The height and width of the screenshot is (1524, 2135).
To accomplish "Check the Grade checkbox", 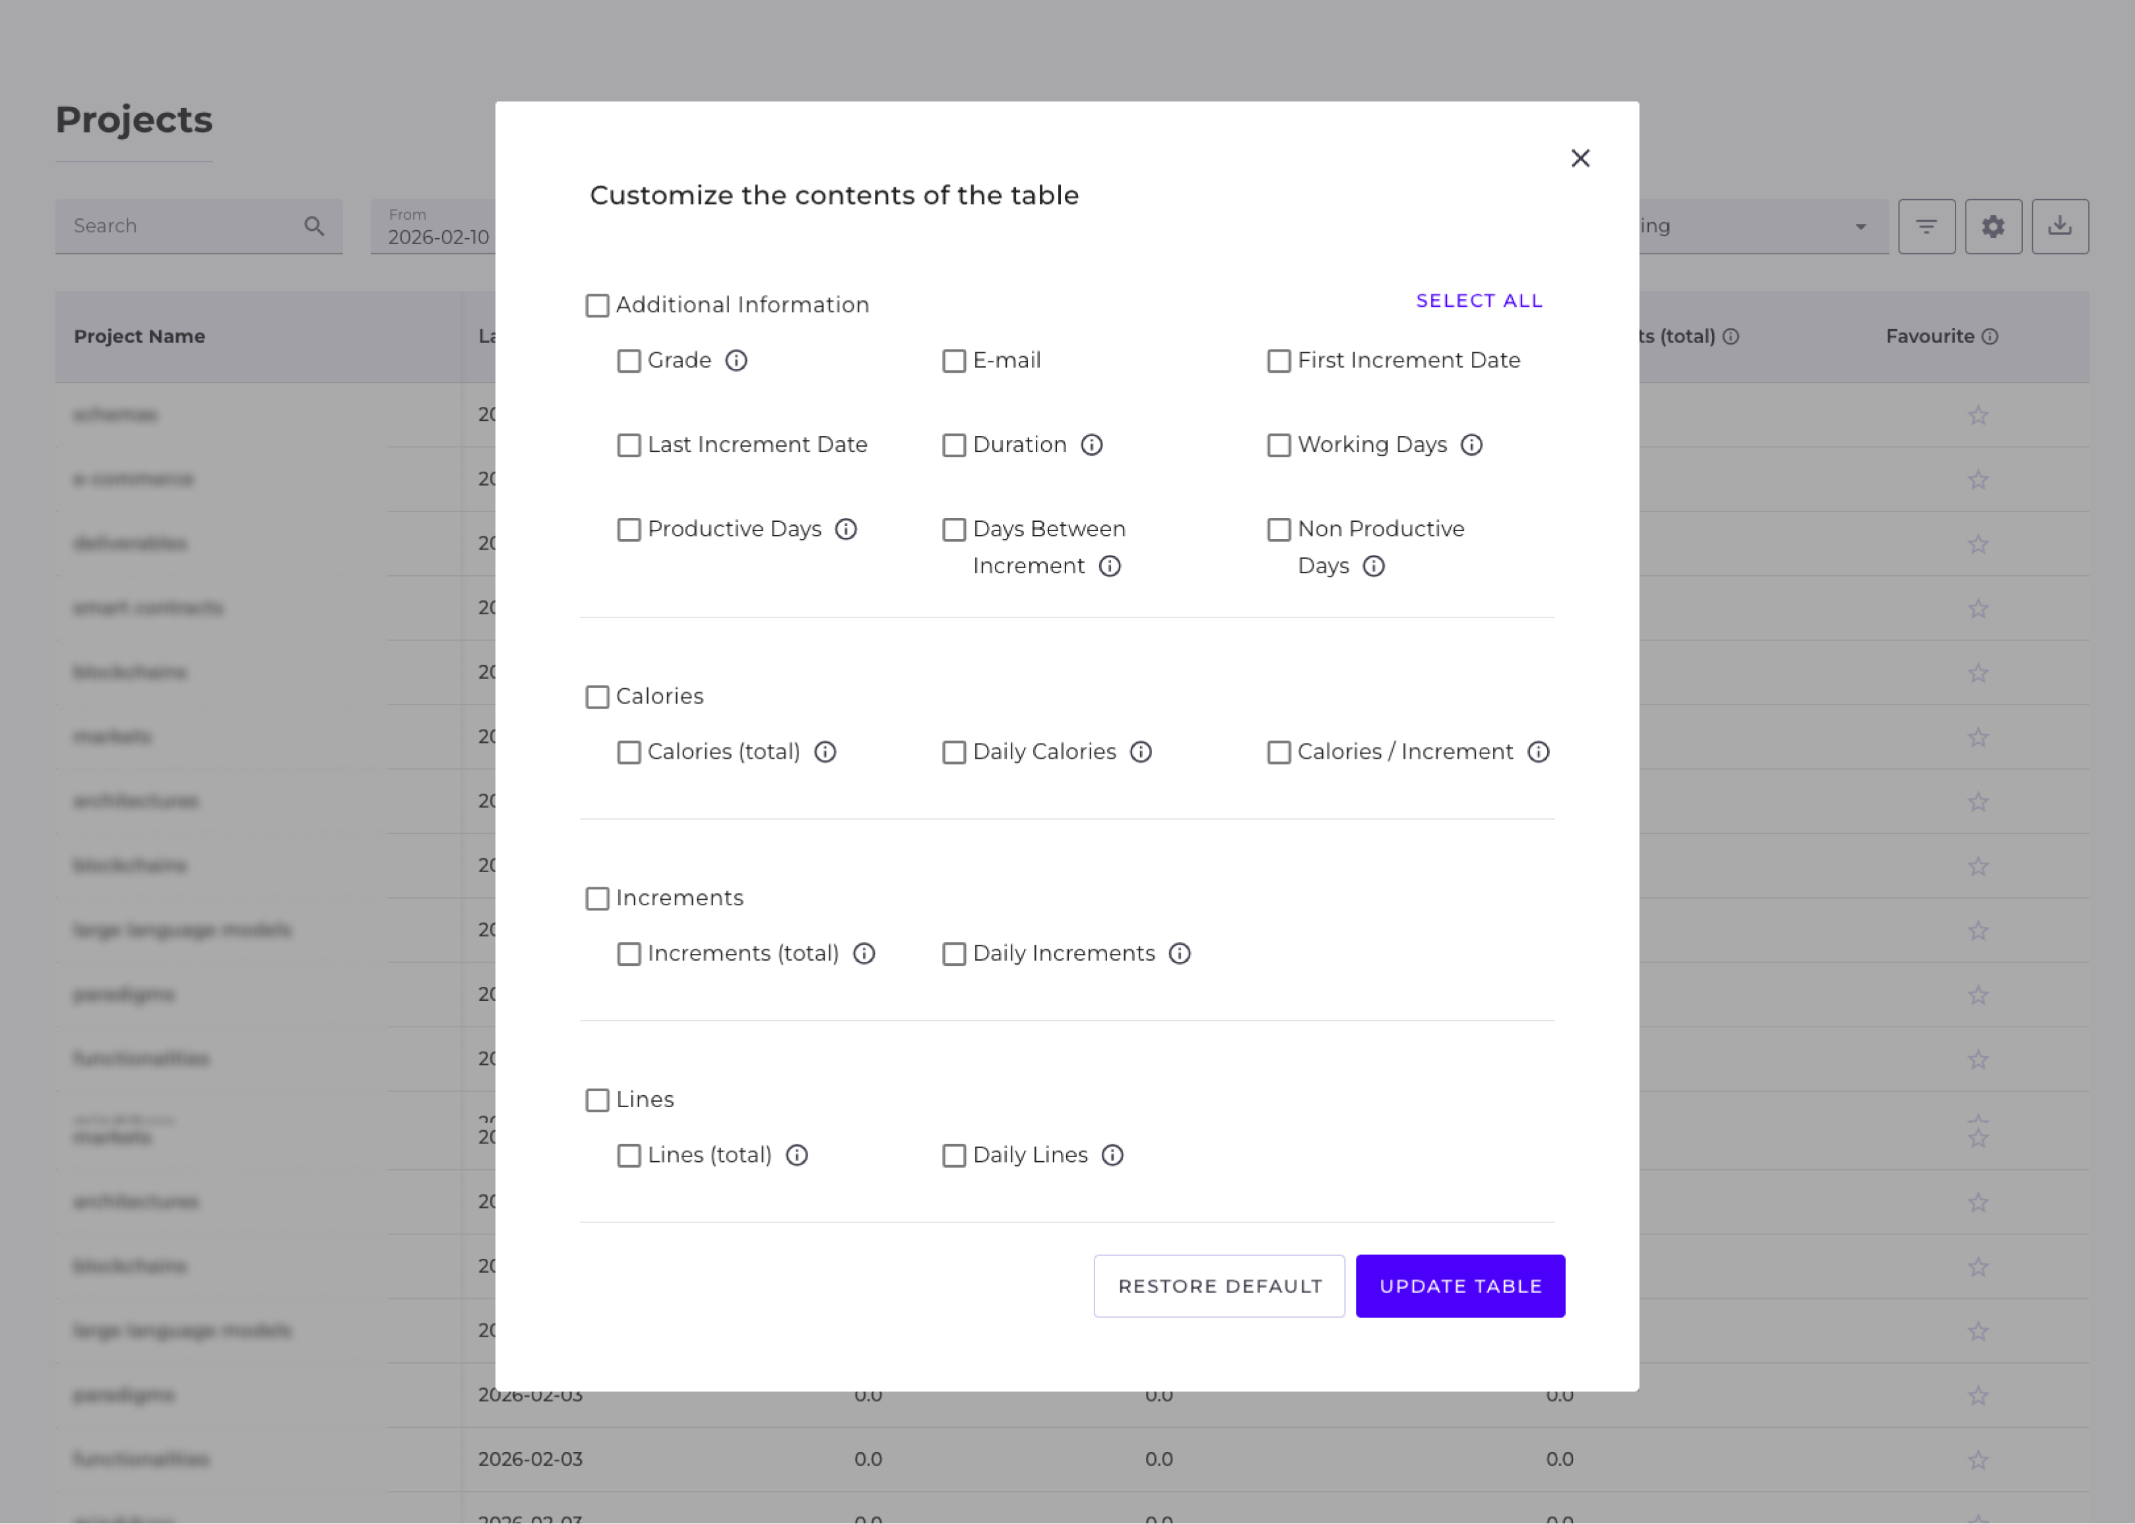I will pos(629,360).
